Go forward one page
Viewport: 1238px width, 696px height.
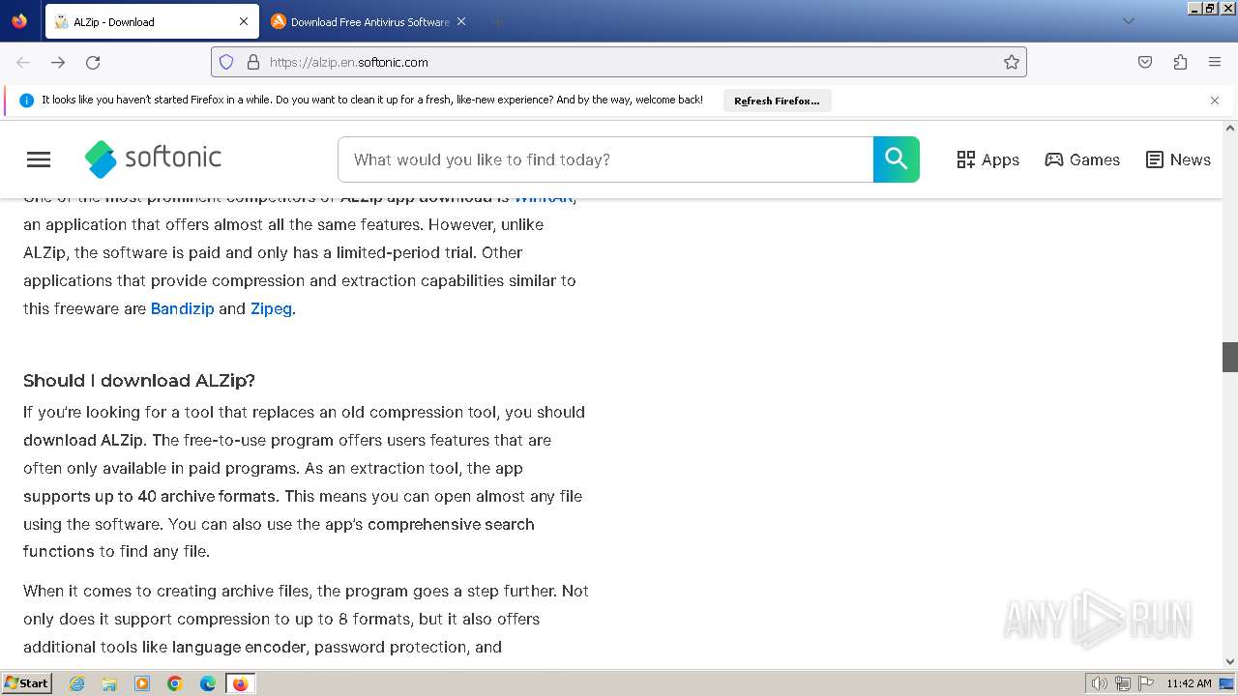coord(58,62)
